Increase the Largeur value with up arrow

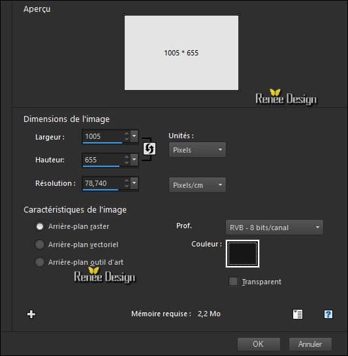(x=127, y=134)
